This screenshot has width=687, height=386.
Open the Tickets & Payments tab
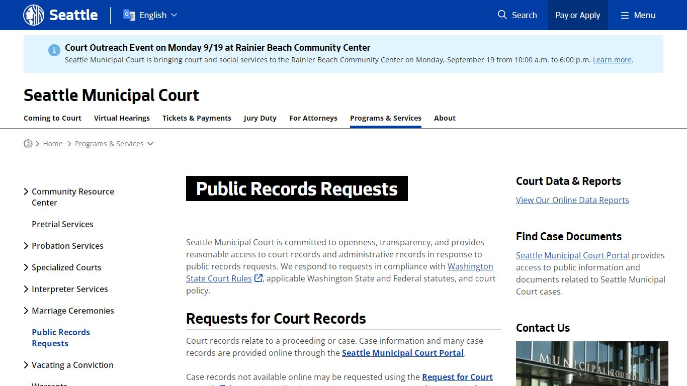[197, 118]
